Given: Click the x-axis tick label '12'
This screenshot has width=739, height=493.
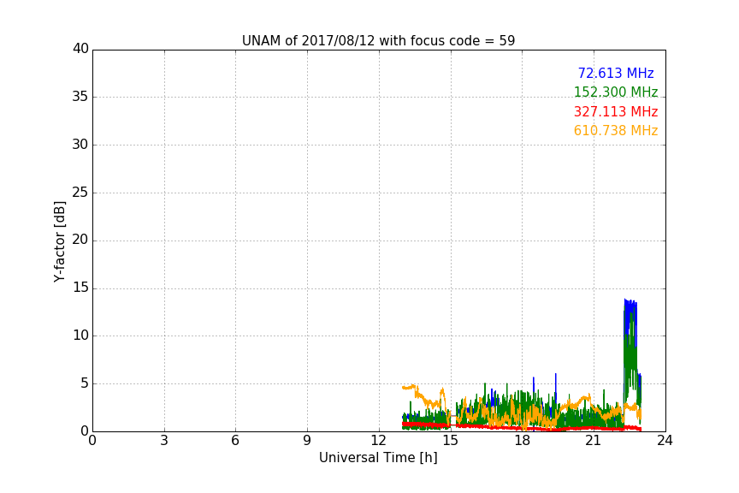Looking at the screenshot, I should pyautogui.click(x=379, y=441).
